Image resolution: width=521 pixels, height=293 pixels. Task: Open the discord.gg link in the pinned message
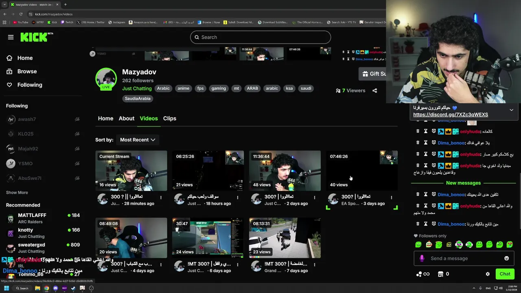tap(451, 115)
